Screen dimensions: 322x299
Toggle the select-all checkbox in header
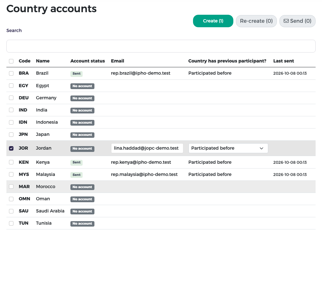click(11, 61)
